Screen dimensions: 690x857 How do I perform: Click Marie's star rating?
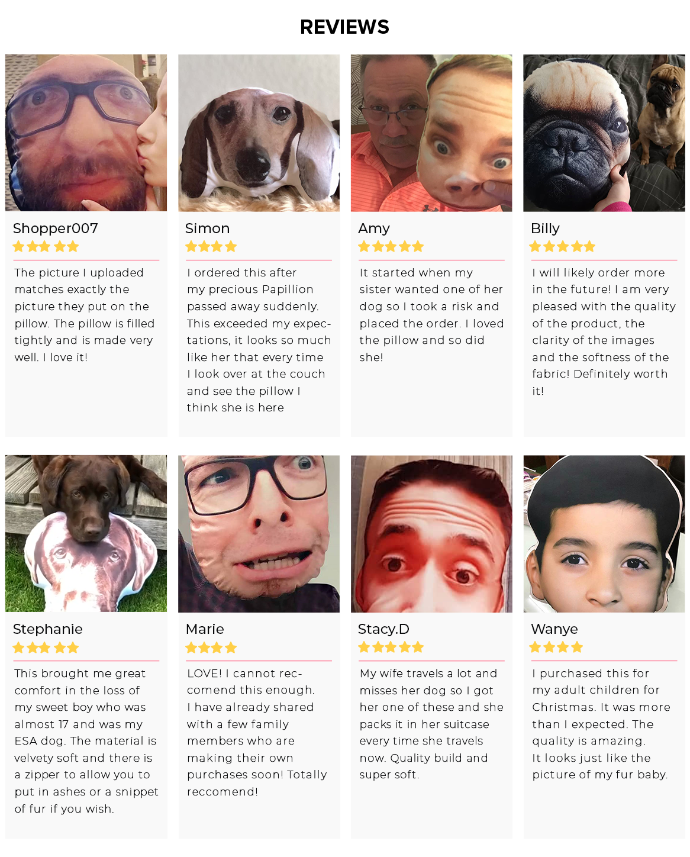211,647
